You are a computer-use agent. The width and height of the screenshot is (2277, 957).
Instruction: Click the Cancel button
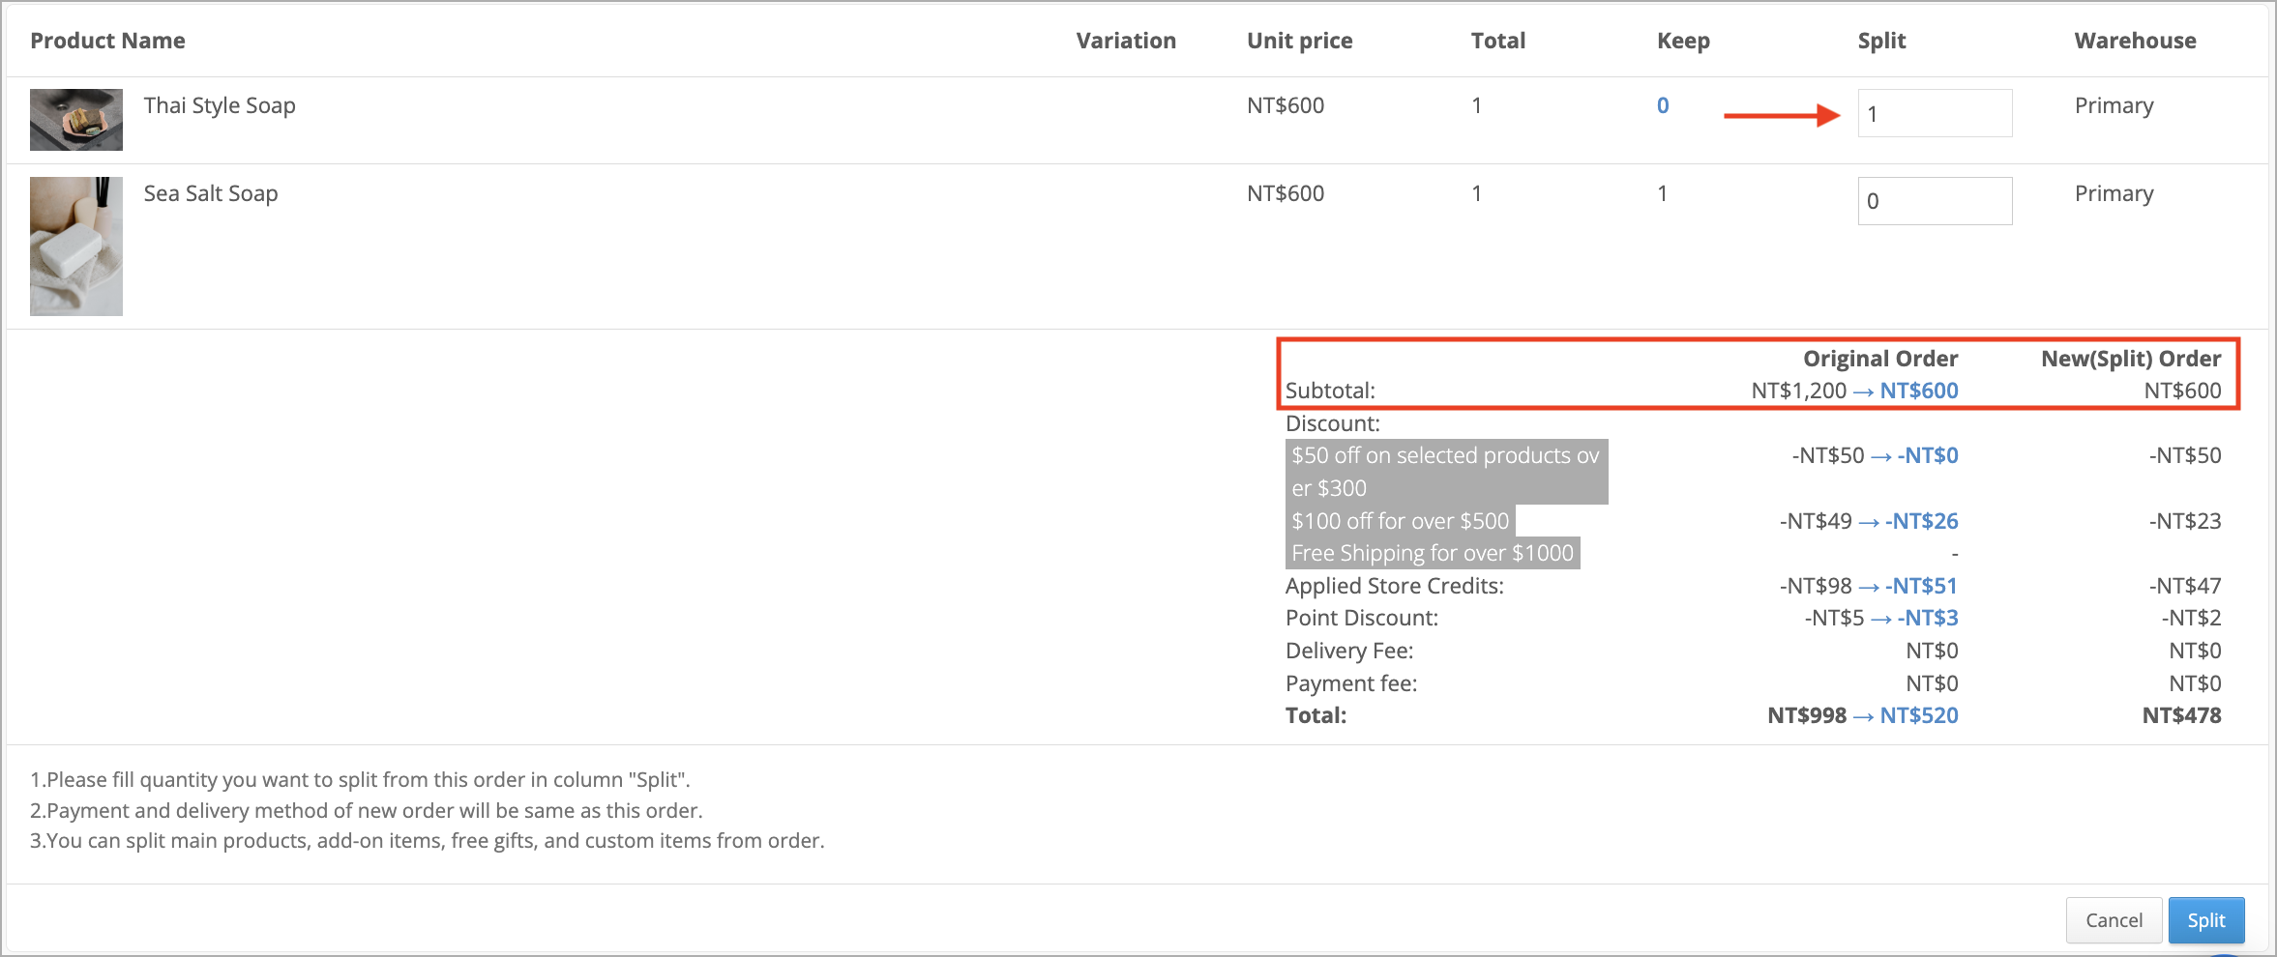point(2114,920)
